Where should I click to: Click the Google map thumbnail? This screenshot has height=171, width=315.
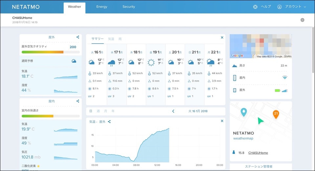pyautogui.click(x=261, y=46)
